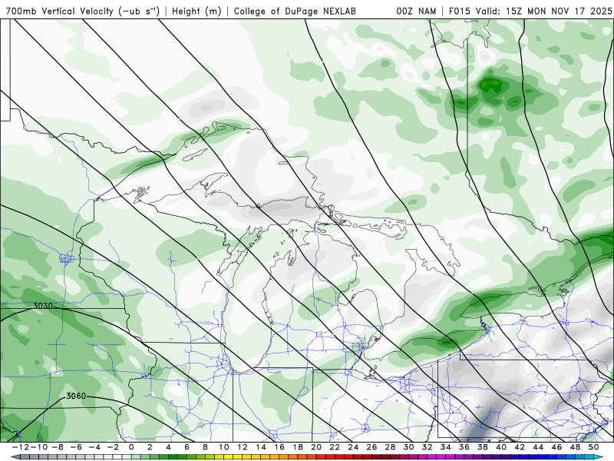Viewport: 614px width, 461px height.
Task: Click the 12 value on color scale
Action: click(x=243, y=447)
